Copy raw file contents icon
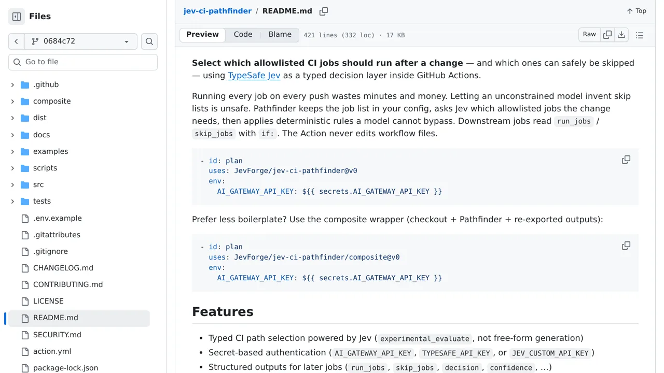Viewport: 664px width, 373px height. point(607,35)
